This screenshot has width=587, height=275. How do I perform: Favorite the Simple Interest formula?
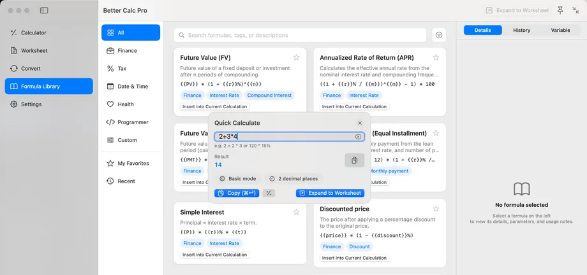pyautogui.click(x=296, y=212)
